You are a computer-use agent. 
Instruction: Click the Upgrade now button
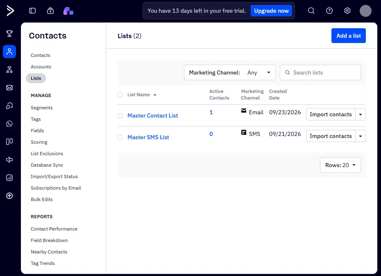point(272,11)
